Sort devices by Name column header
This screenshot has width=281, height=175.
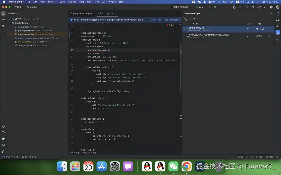tap(195, 24)
